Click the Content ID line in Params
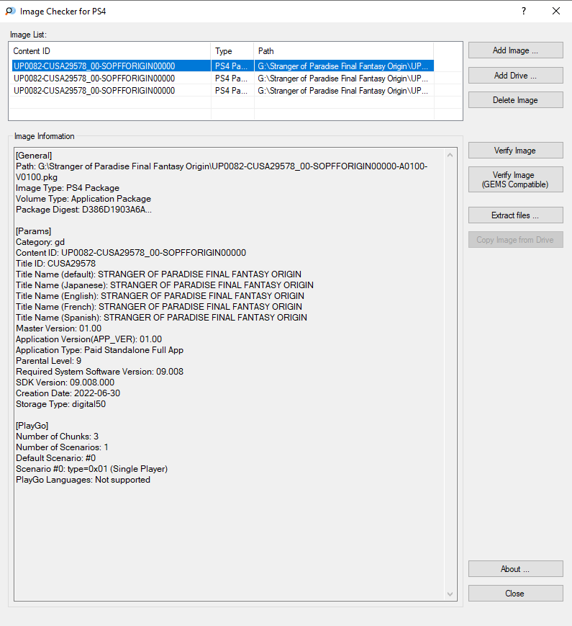572x626 pixels. pos(131,252)
